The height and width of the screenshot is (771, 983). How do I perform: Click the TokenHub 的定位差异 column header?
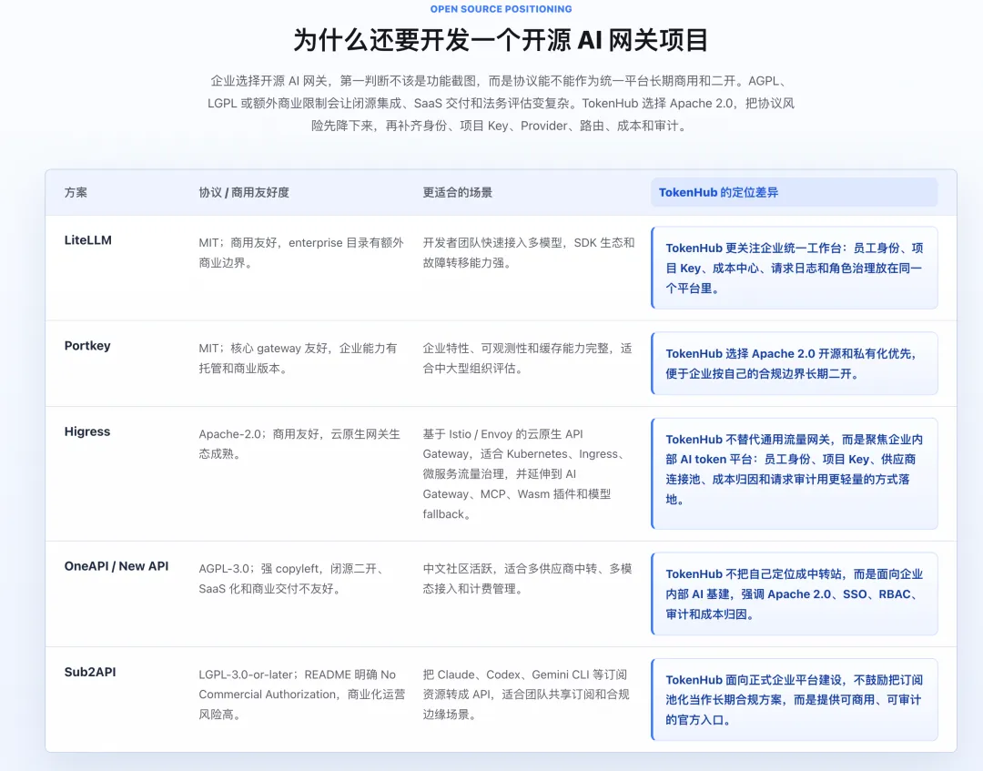coord(795,192)
